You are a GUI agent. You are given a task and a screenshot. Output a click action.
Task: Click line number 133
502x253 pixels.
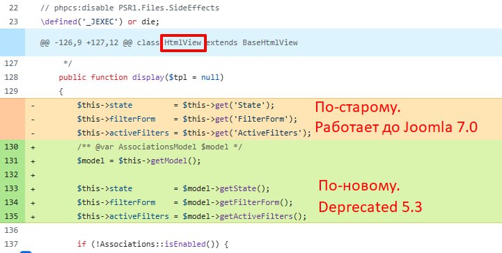point(11,188)
